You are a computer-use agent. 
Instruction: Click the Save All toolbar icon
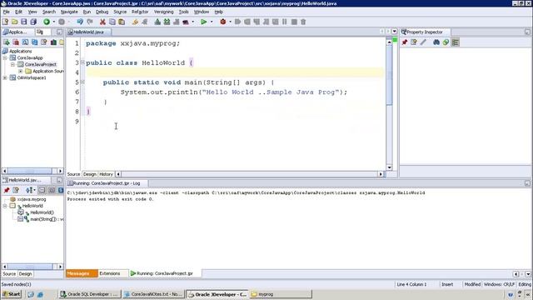33,22
